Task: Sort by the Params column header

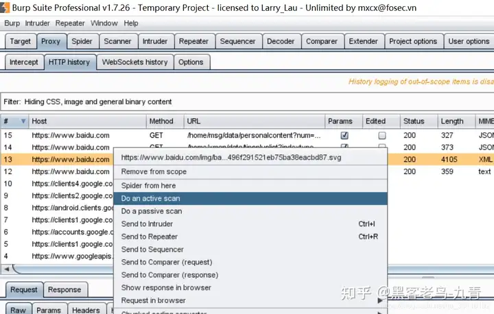Action: pos(344,121)
